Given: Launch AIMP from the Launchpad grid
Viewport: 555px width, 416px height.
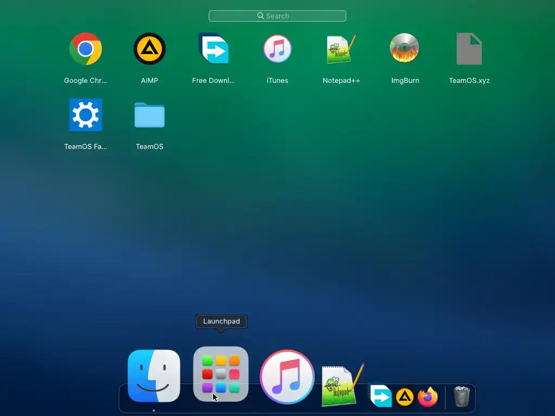Looking at the screenshot, I should 150,49.
